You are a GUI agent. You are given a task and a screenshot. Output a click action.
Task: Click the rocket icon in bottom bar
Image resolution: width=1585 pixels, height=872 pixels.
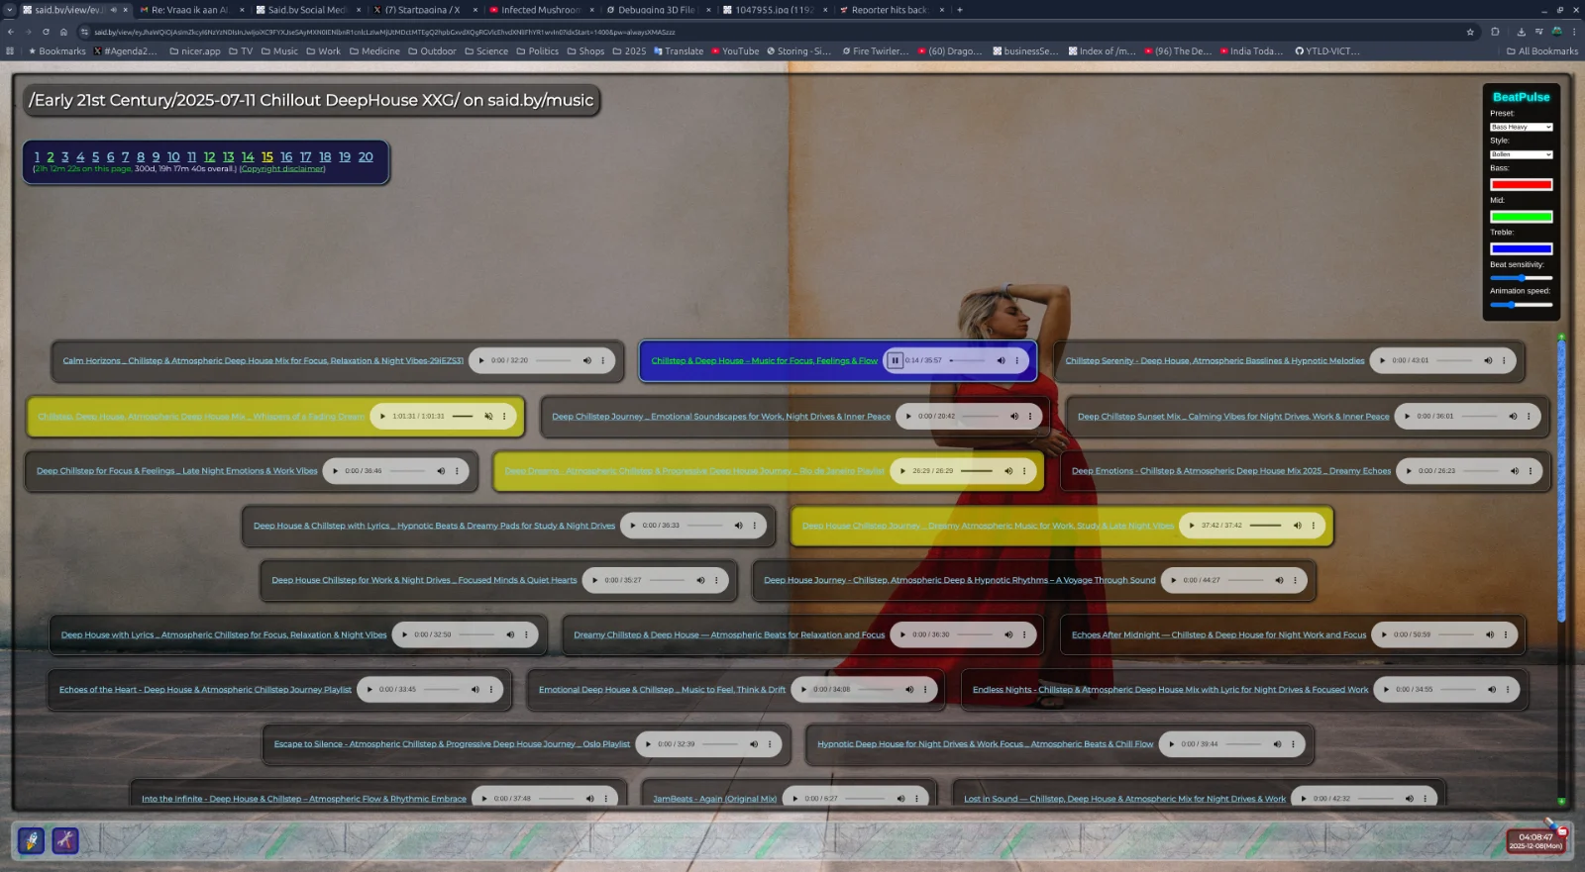[31, 840]
